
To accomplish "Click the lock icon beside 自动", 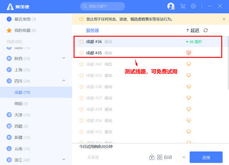I will (152, 157).
